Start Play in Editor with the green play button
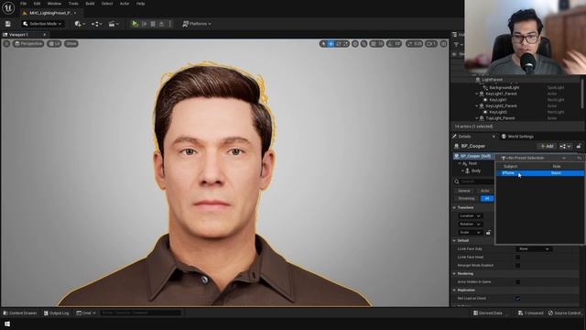 135,24
